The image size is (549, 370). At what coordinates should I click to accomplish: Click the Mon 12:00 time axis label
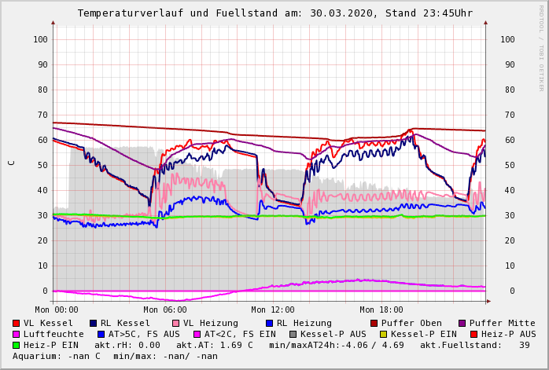(x=273, y=310)
